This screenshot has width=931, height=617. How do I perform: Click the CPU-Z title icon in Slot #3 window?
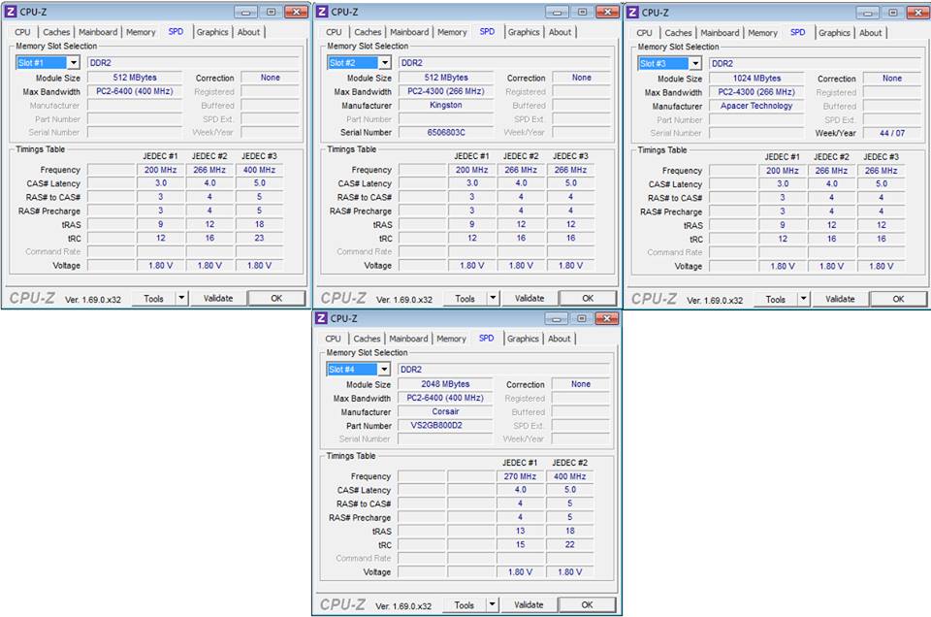tap(632, 13)
